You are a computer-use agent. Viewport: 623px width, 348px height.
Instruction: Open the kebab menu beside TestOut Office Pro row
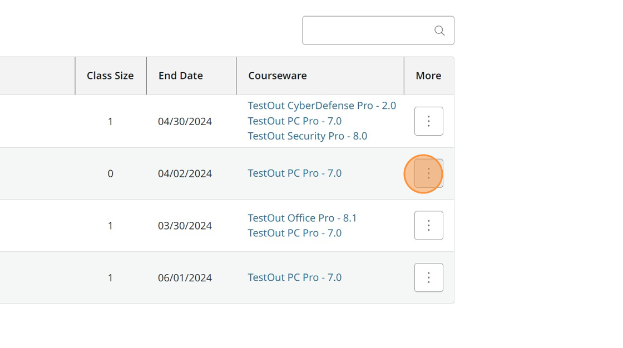(x=428, y=225)
